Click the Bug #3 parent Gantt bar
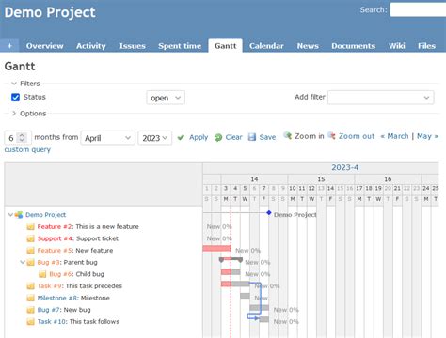The height and width of the screenshot is (338, 446). [231, 259]
